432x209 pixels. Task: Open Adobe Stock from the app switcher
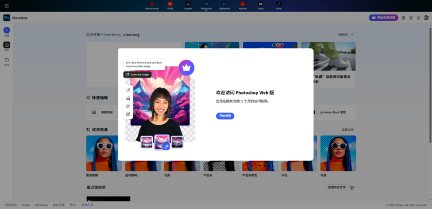261,5
